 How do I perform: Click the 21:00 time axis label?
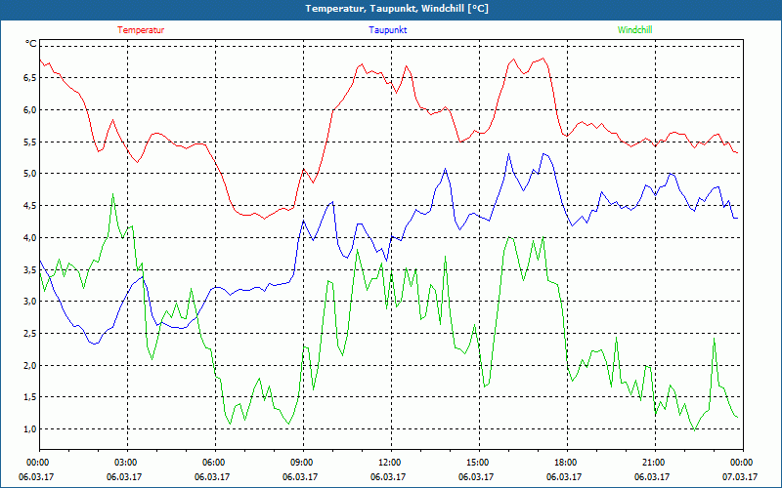[653, 463]
